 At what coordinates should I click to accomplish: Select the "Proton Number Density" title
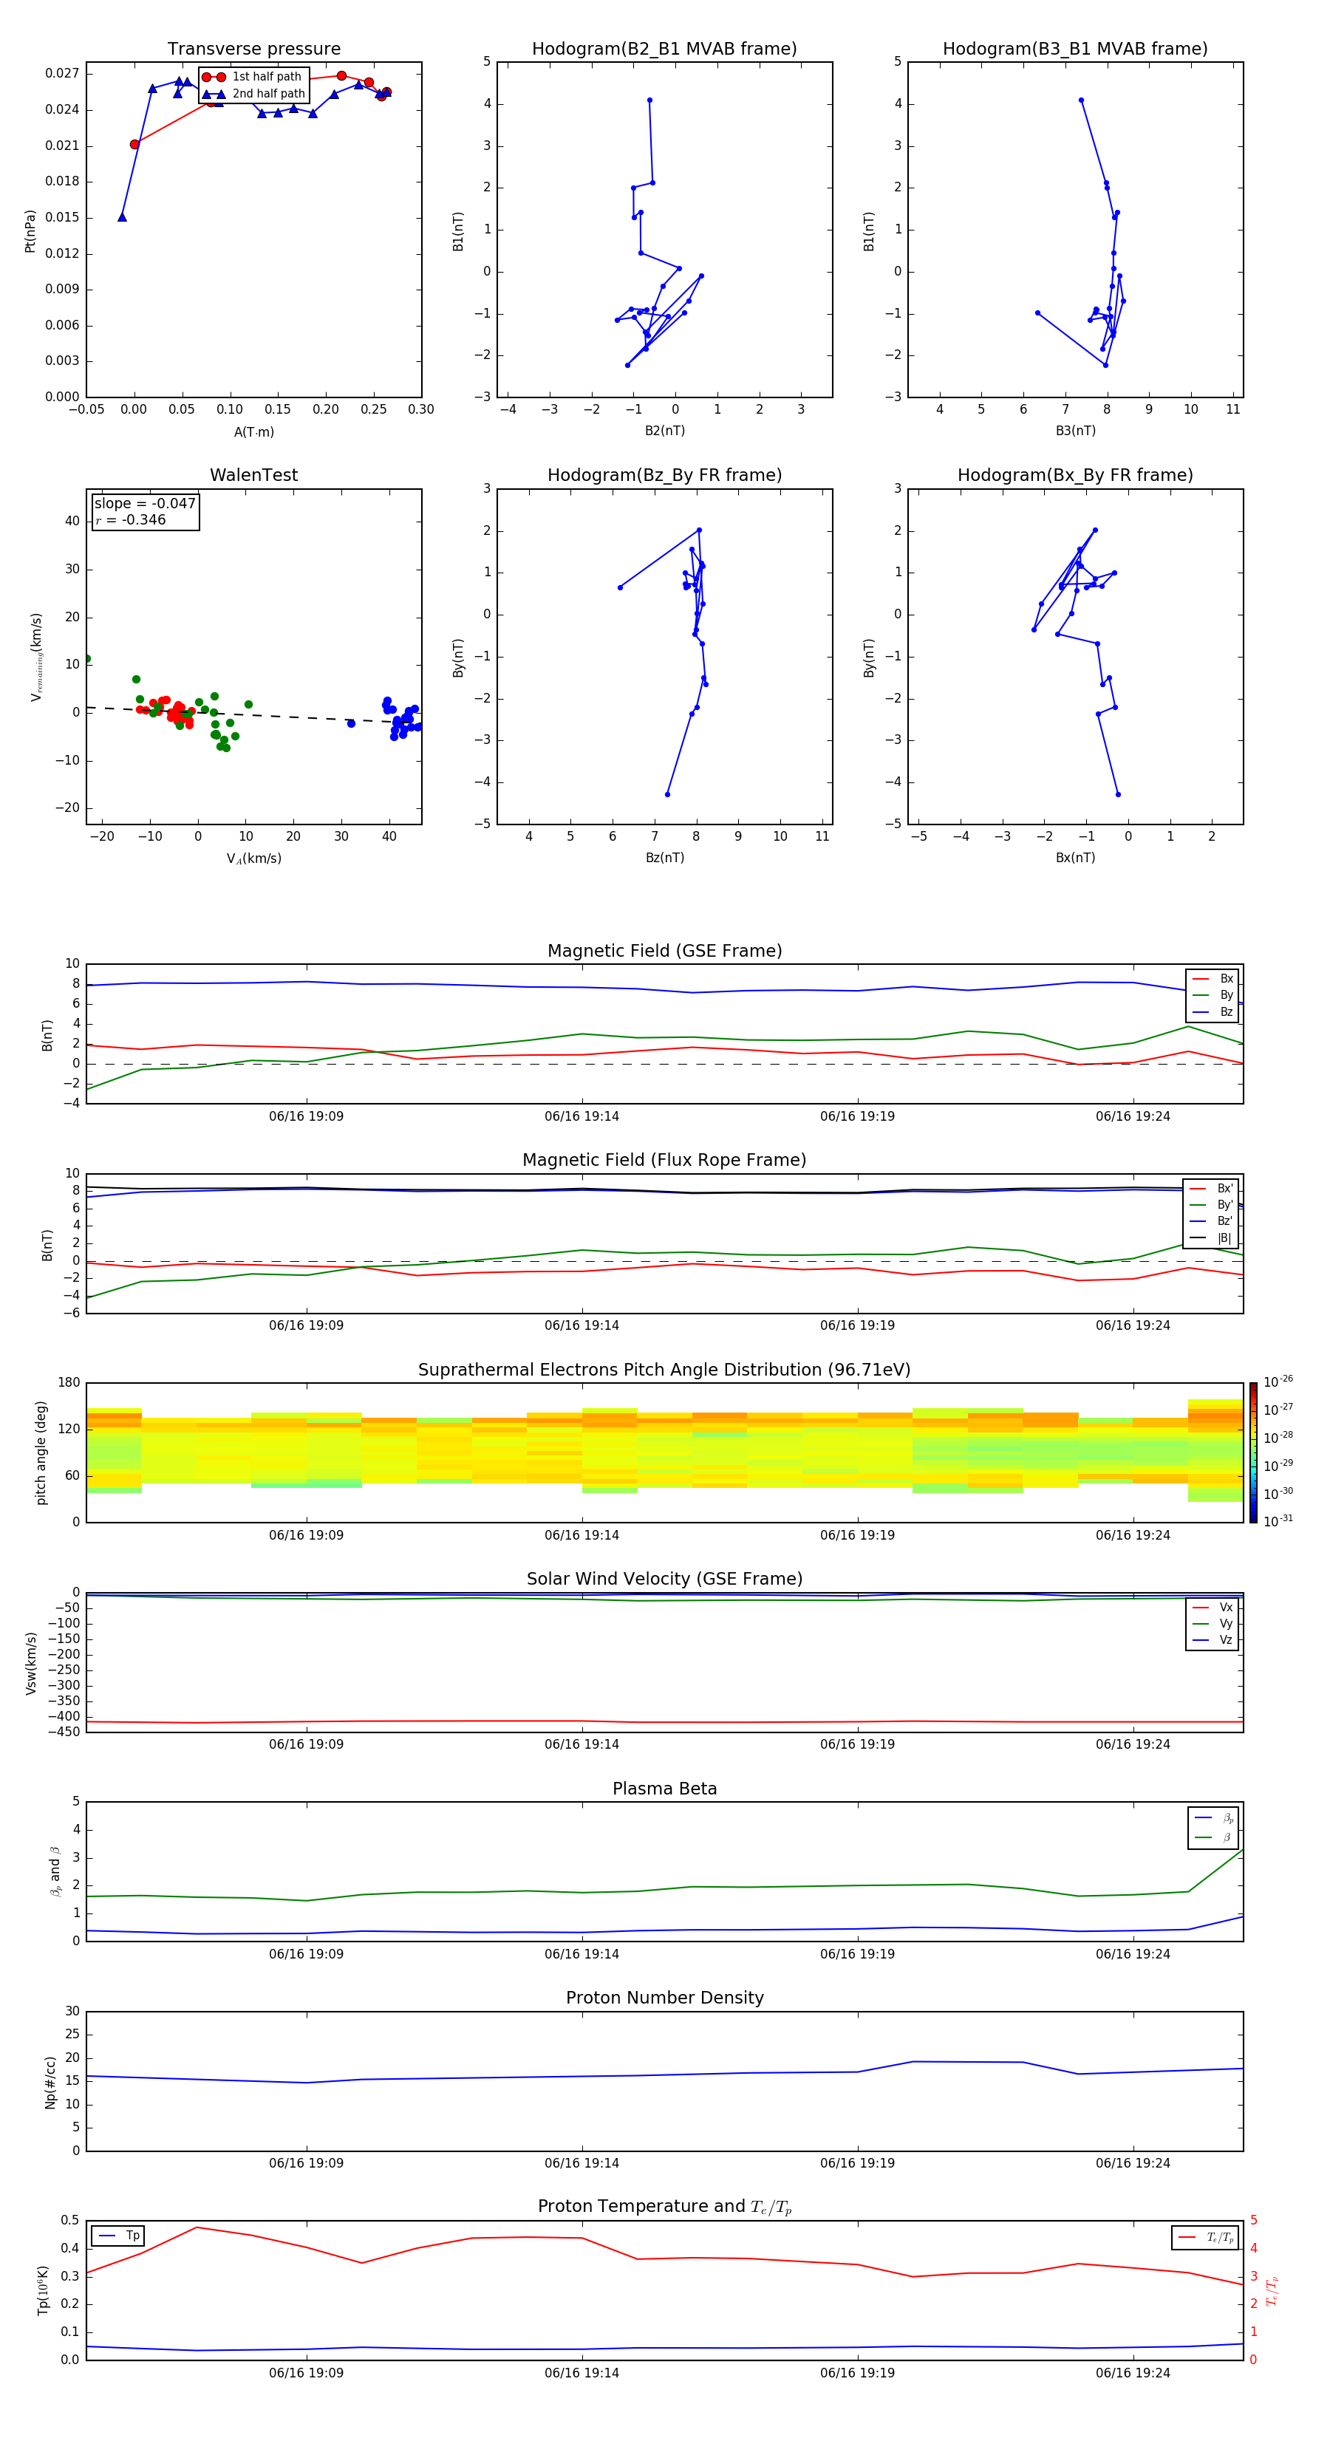(664, 1997)
